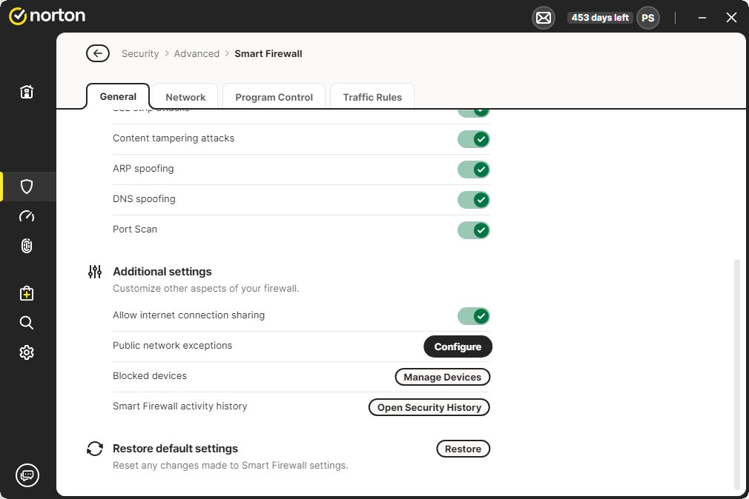Open the Search magnifier sidebar icon
Viewport: 749px width, 499px height.
coord(27,323)
